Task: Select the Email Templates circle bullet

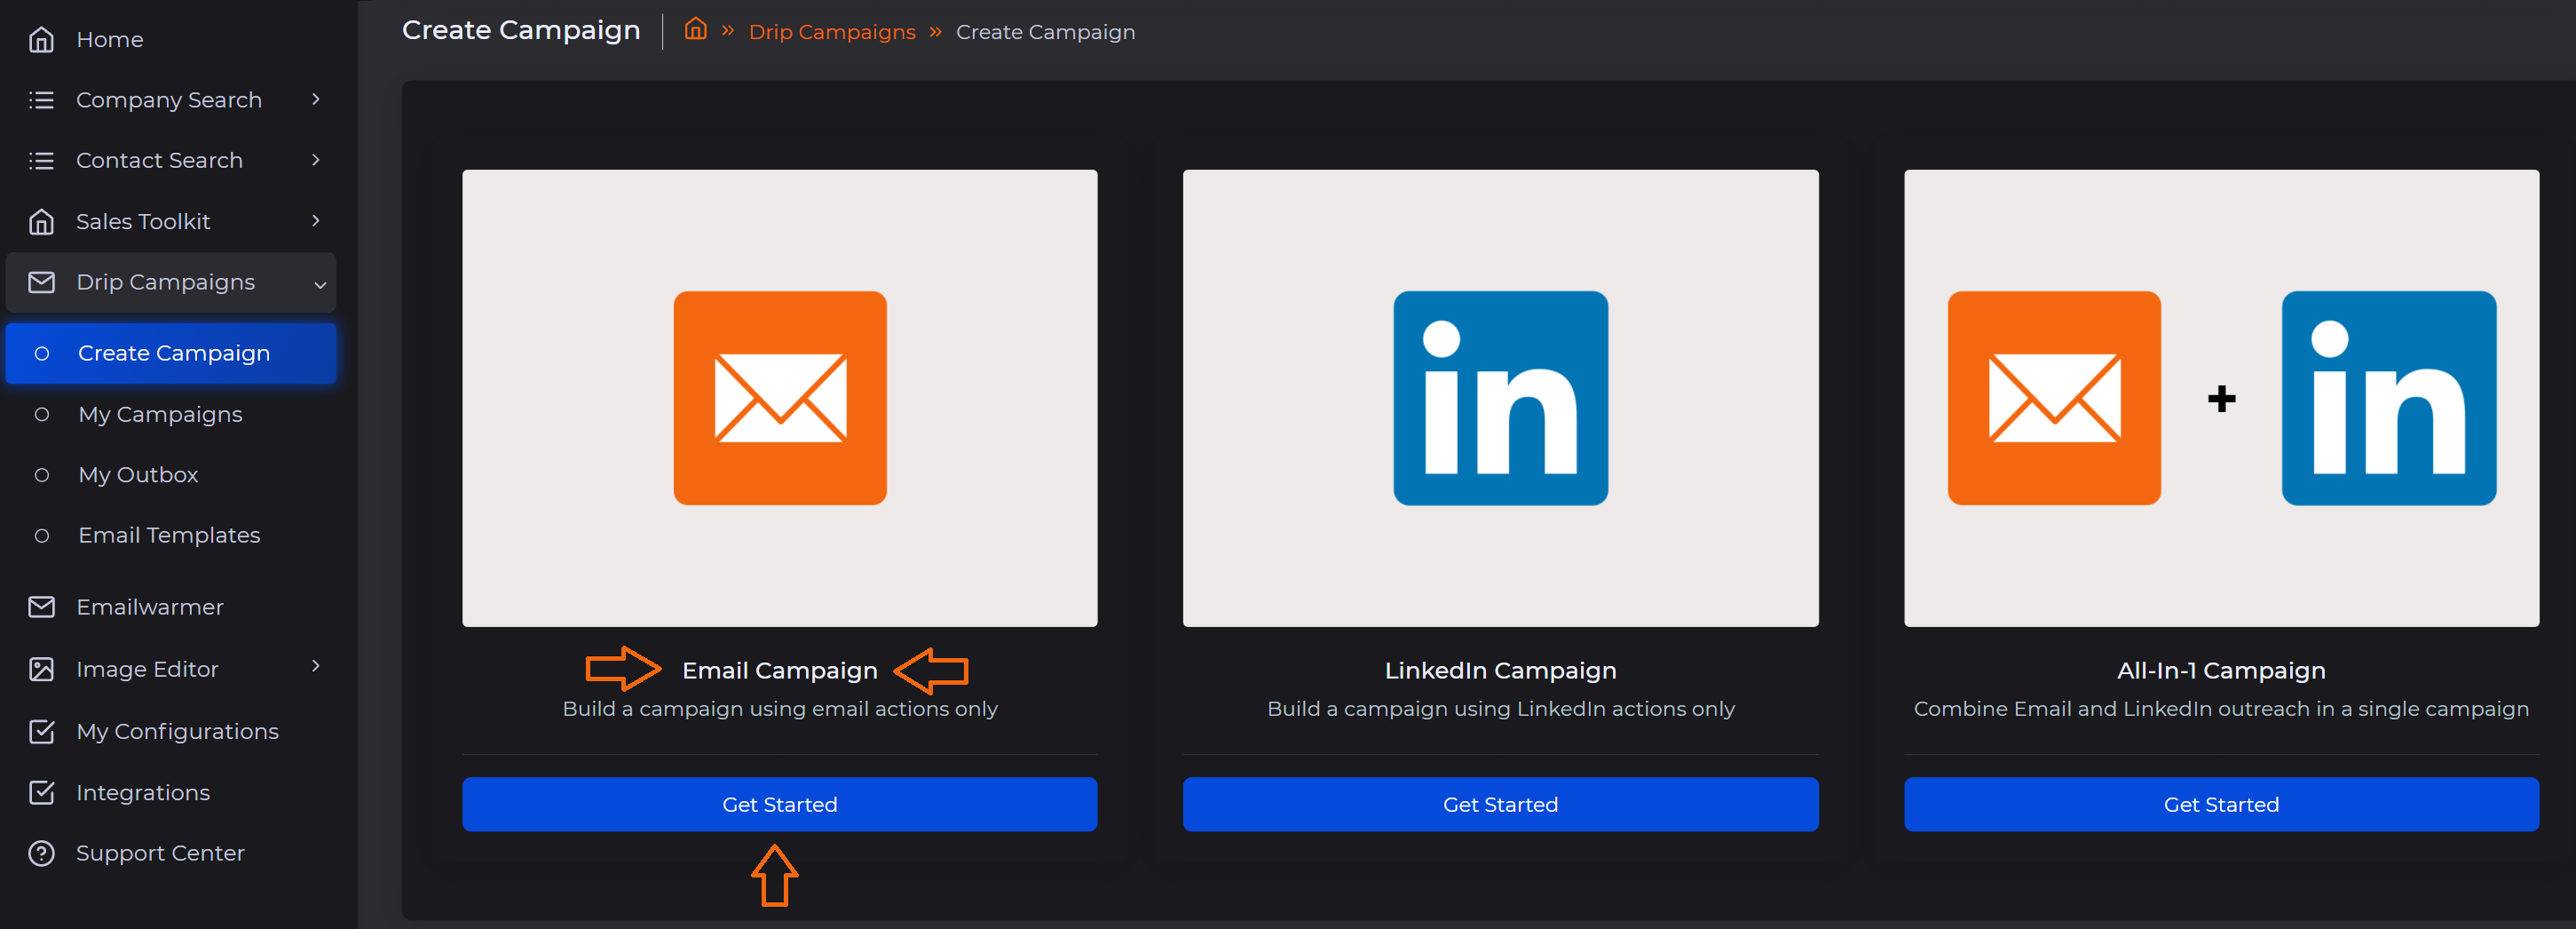Action: [42, 536]
